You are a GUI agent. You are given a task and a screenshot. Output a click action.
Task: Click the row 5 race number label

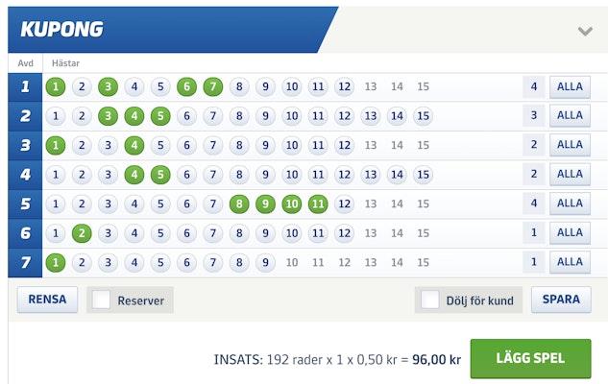(25, 204)
